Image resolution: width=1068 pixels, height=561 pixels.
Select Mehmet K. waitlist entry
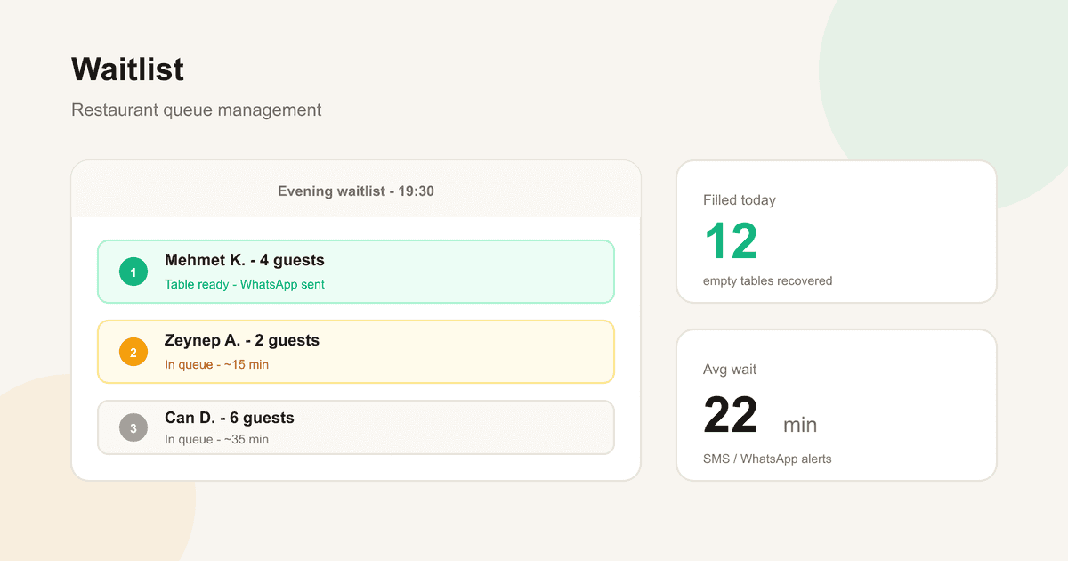tap(356, 272)
